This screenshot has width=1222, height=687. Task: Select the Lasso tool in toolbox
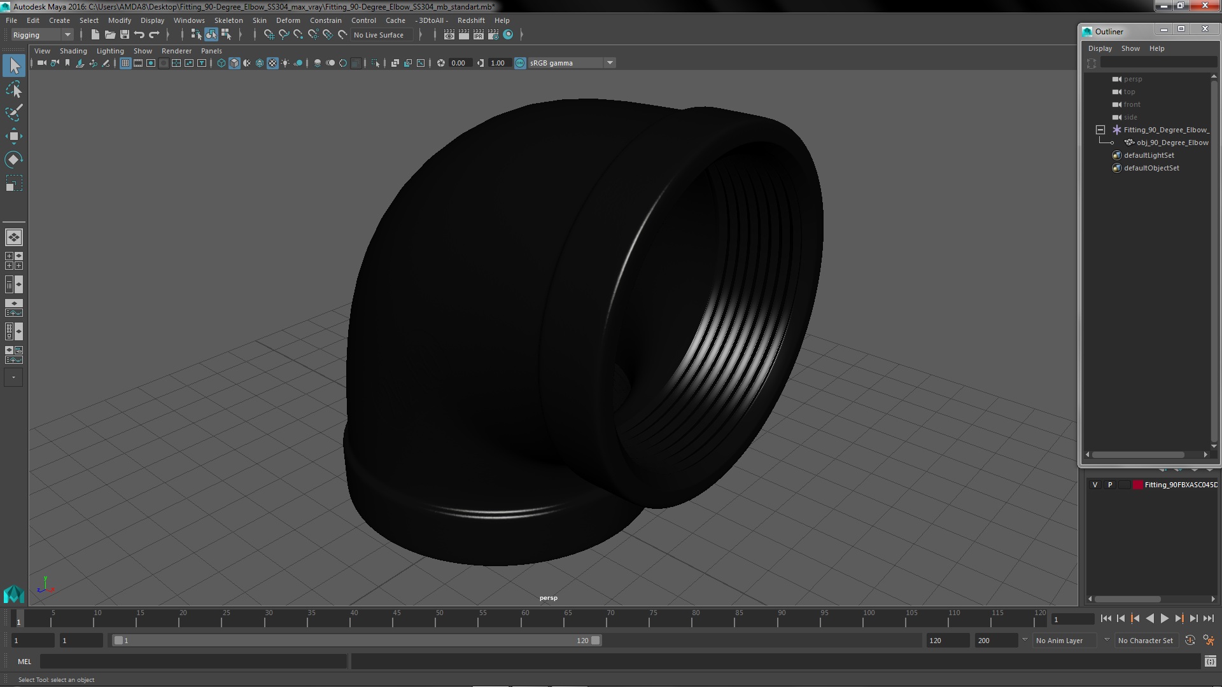coord(14,90)
